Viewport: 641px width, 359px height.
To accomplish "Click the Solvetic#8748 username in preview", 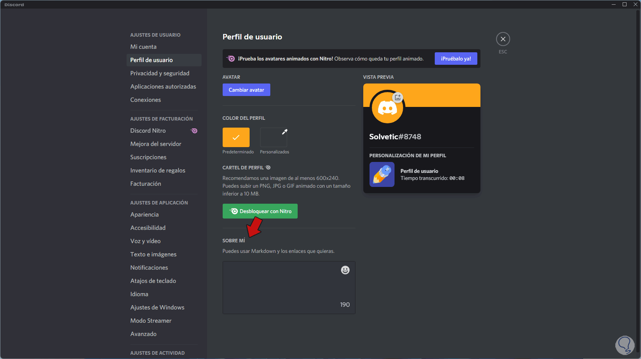I will (x=395, y=137).
